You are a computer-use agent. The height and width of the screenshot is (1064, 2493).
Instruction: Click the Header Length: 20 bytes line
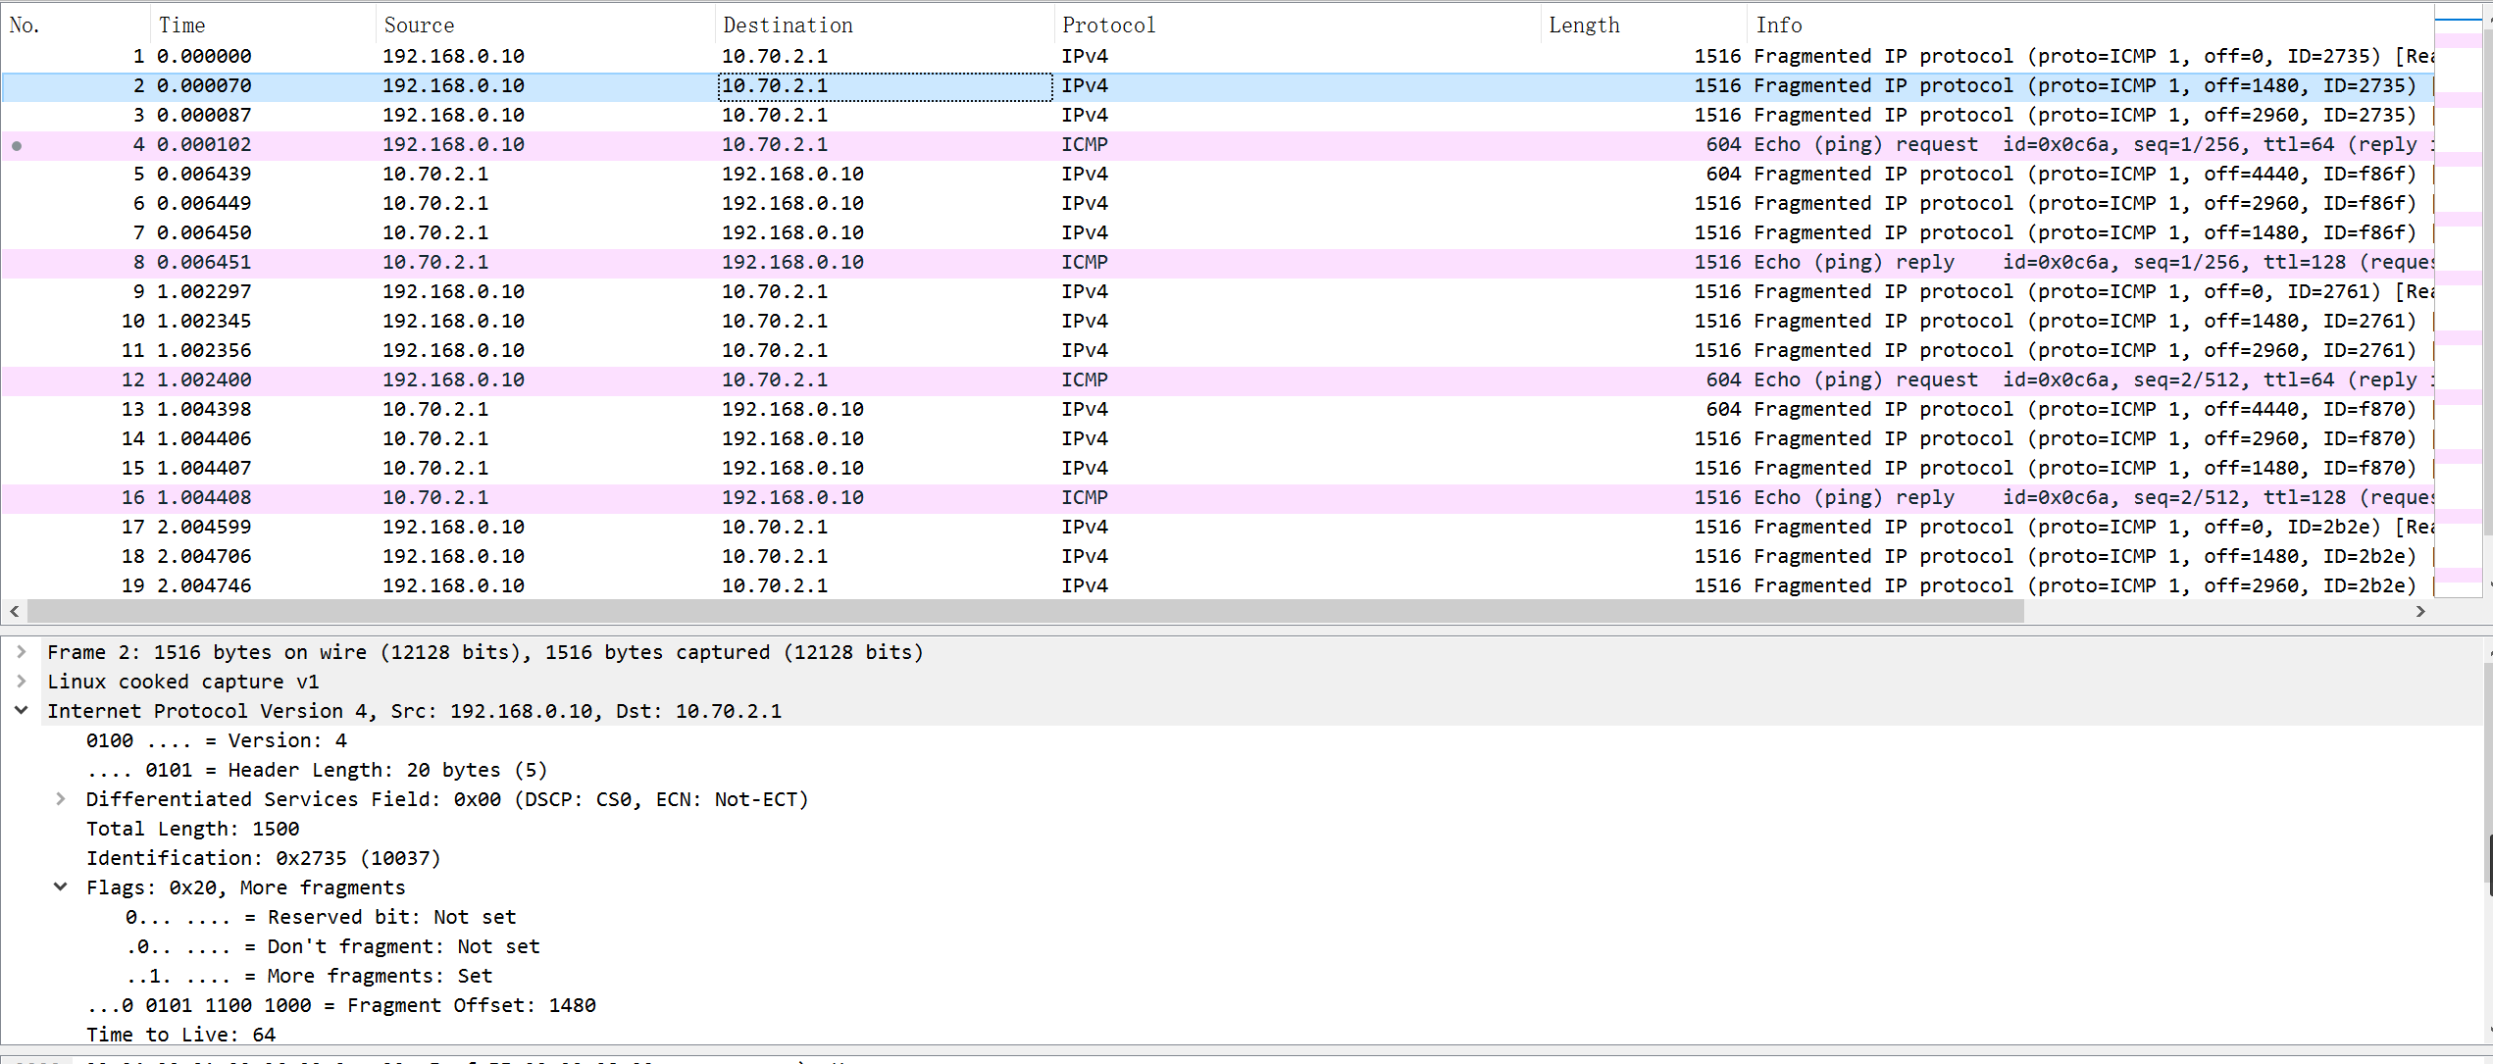317,770
